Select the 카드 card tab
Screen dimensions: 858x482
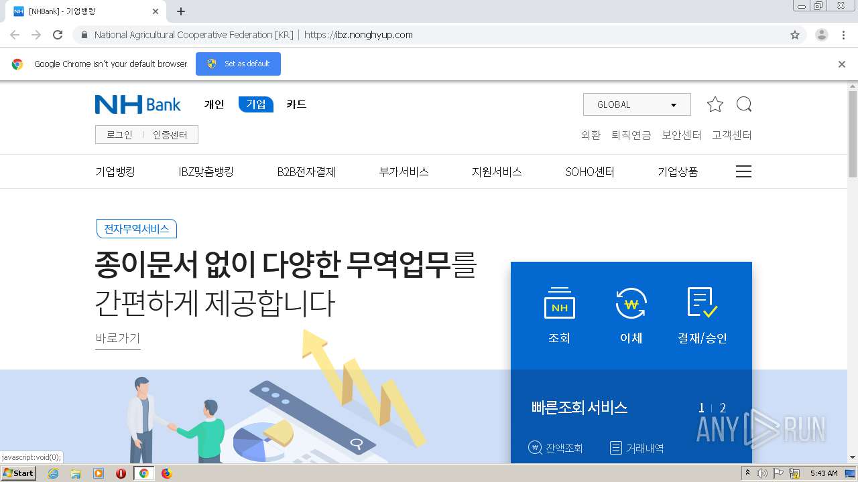pyautogui.click(x=296, y=104)
